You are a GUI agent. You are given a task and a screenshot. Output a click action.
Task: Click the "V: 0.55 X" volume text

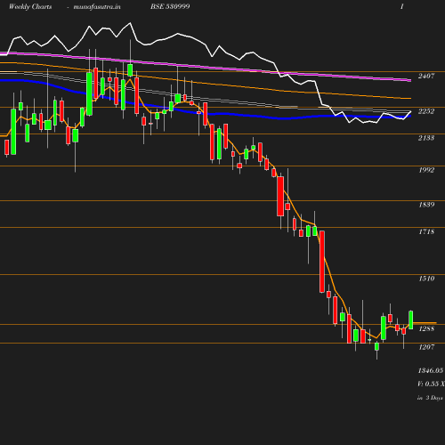tap(431, 384)
